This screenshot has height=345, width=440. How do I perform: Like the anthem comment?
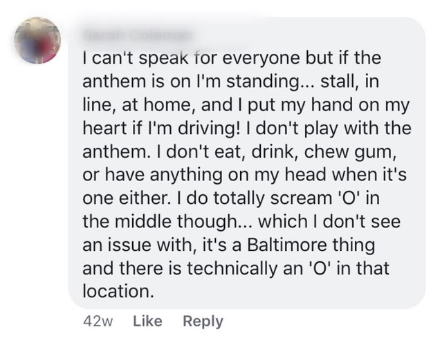click(147, 321)
